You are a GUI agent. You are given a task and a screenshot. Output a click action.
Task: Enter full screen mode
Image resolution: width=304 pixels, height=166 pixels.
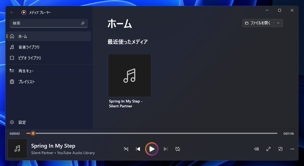pos(268,149)
